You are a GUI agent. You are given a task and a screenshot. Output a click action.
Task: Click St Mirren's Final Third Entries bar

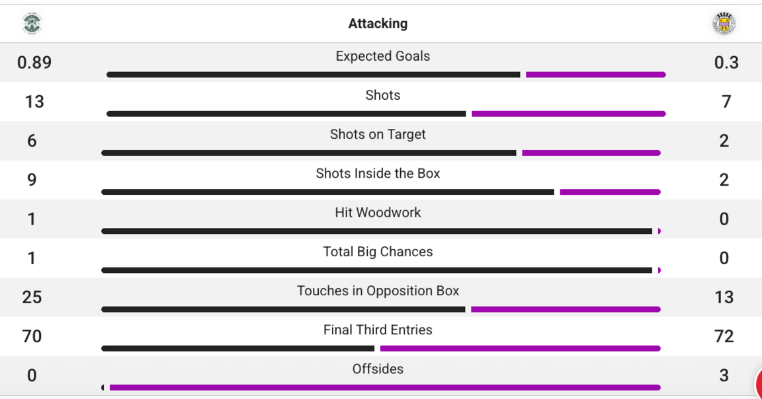pos(521,348)
